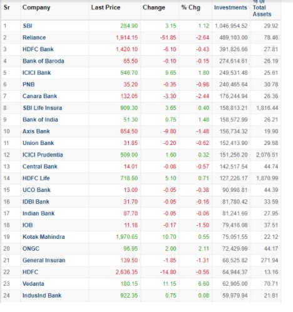Open the General Insuran link
Image resolution: width=293 pixels, height=312 pixels.
click(44, 260)
